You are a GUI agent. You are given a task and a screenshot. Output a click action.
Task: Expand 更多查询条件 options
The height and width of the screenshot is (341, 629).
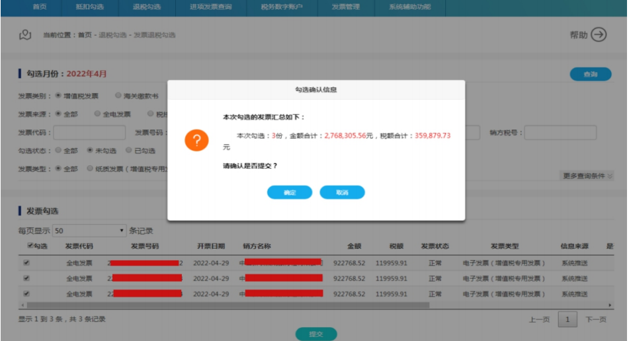587,176
